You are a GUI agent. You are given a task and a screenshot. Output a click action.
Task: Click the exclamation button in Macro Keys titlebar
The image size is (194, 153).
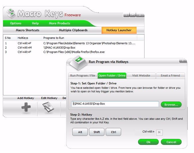126,15
